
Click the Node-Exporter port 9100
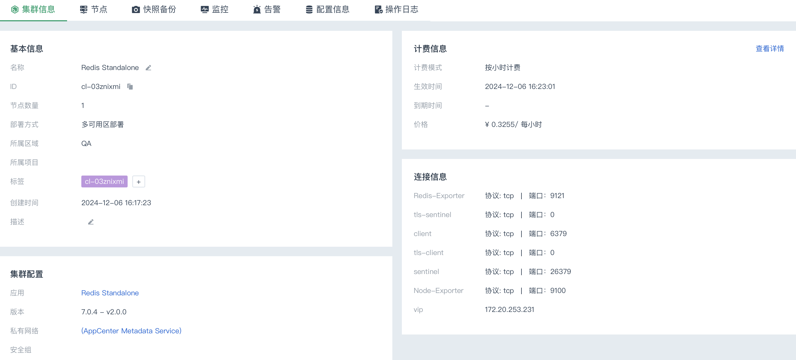pyautogui.click(x=558, y=291)
